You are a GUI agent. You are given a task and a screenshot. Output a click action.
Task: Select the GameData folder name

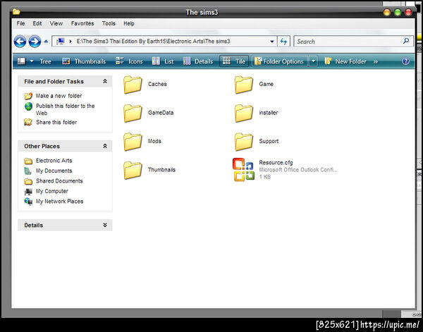(161, 113)
